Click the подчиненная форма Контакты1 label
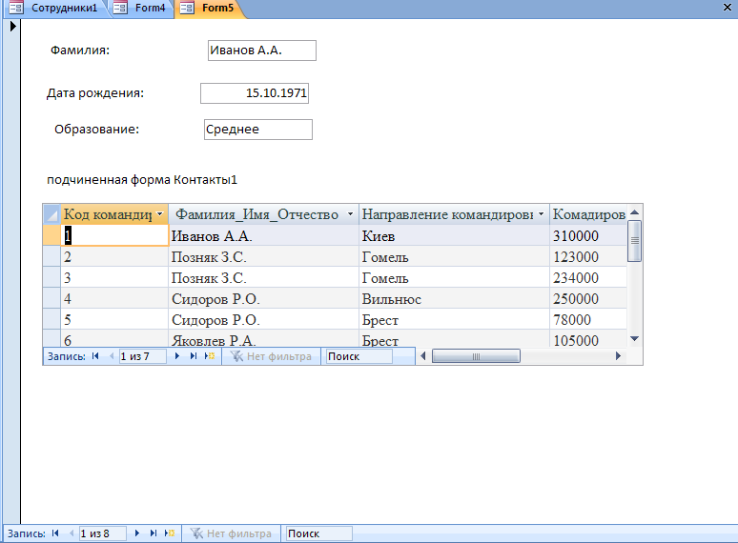738x543 pixels. 142,180
